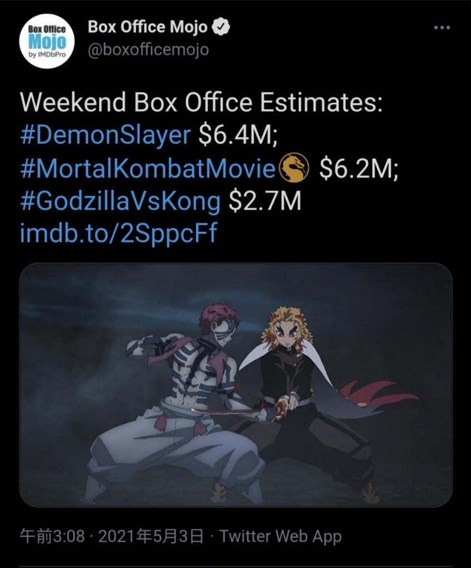Click the Weekend Box Office Estimates text

point(202,102)
